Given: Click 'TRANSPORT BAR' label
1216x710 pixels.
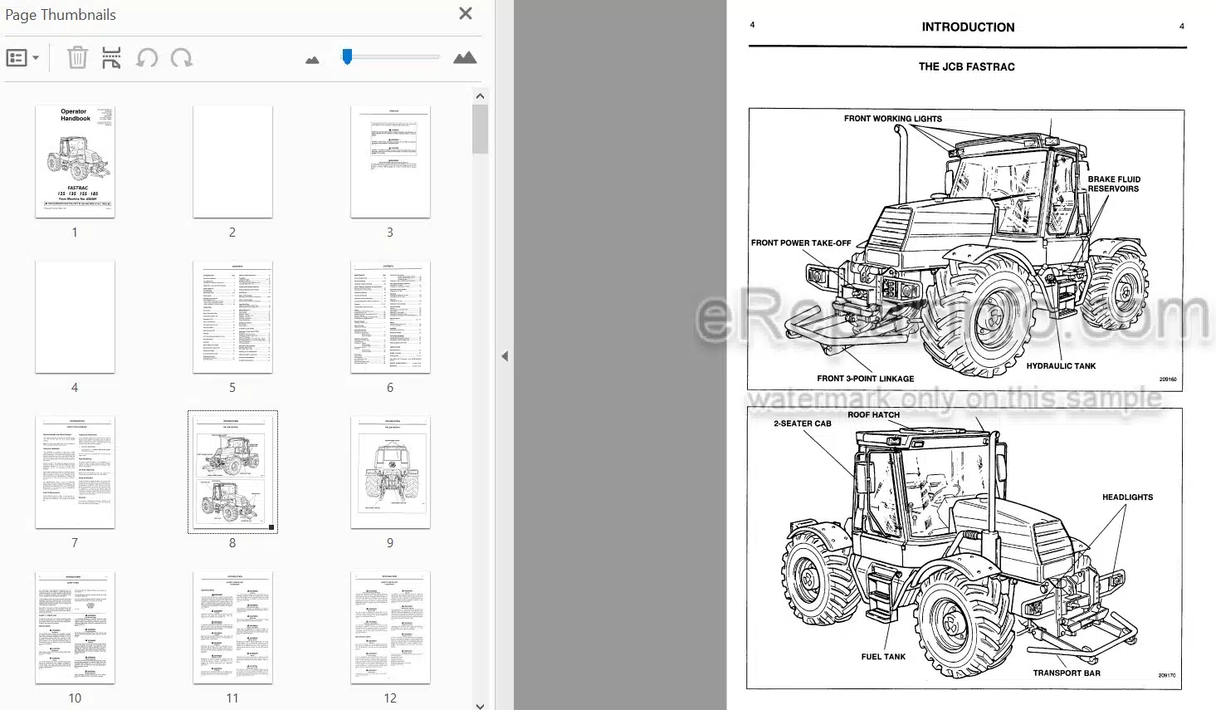Looking at the screenshot, I should point(1067,673).
